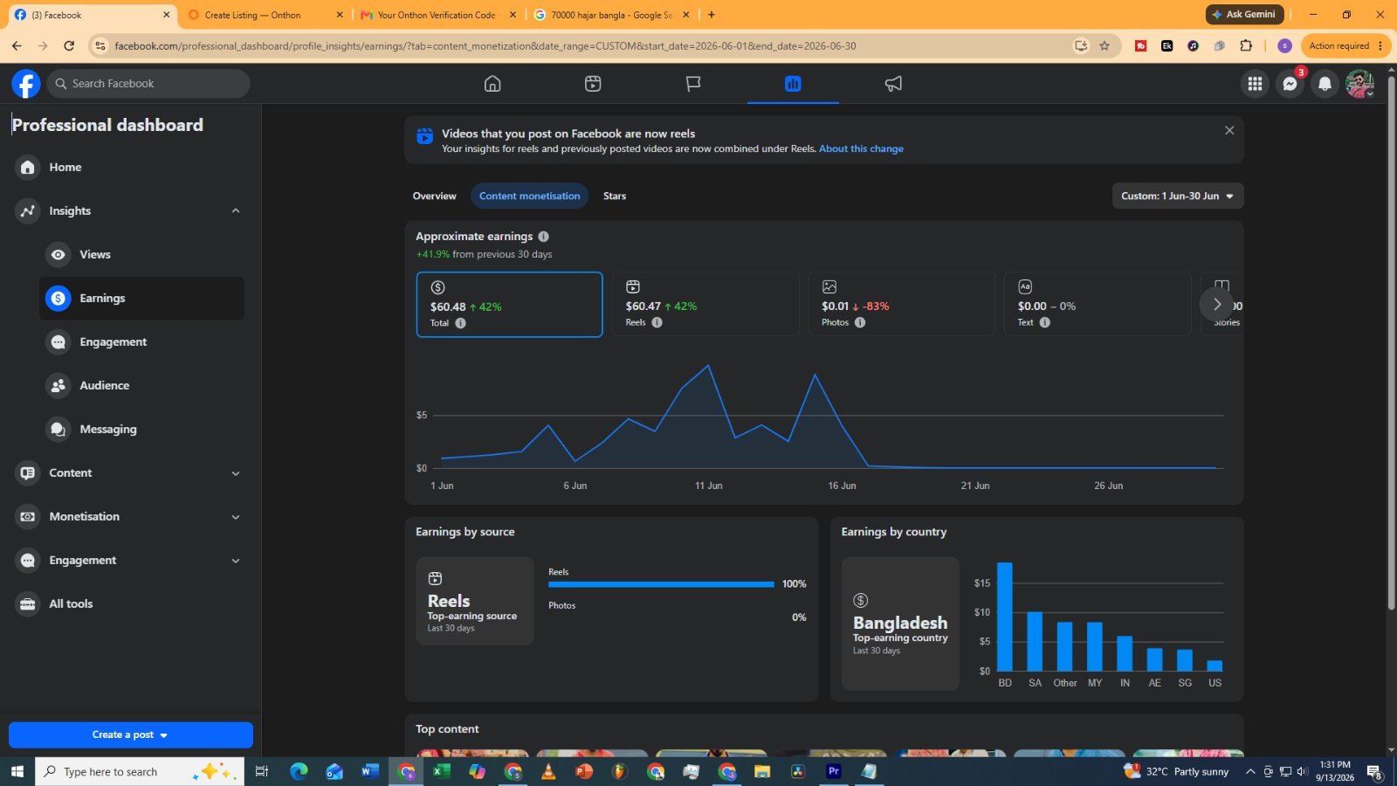Screen dimensions: 1397x786
Task: Click the Action required button
Action: pyautogui.click(x=1345, y=45)
